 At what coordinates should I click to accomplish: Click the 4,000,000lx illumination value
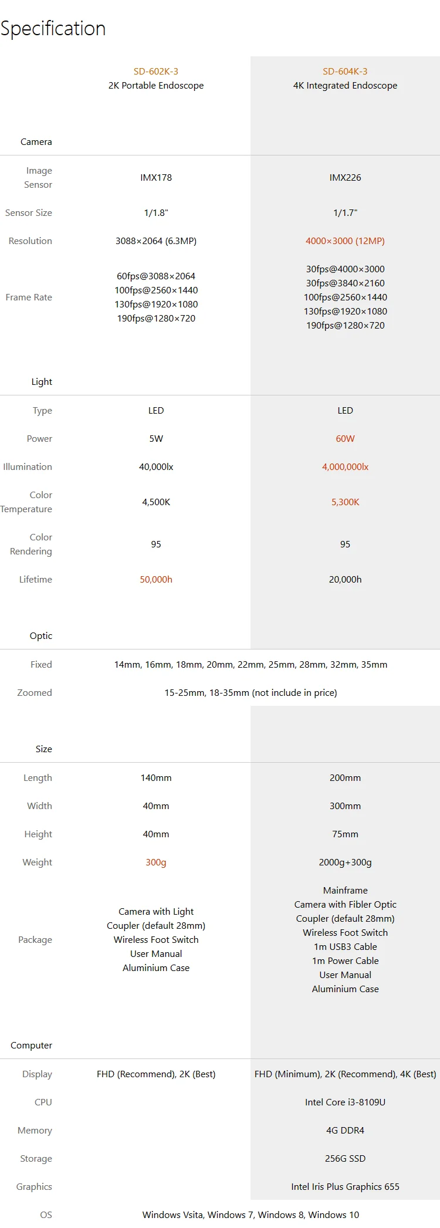(345, 467)
